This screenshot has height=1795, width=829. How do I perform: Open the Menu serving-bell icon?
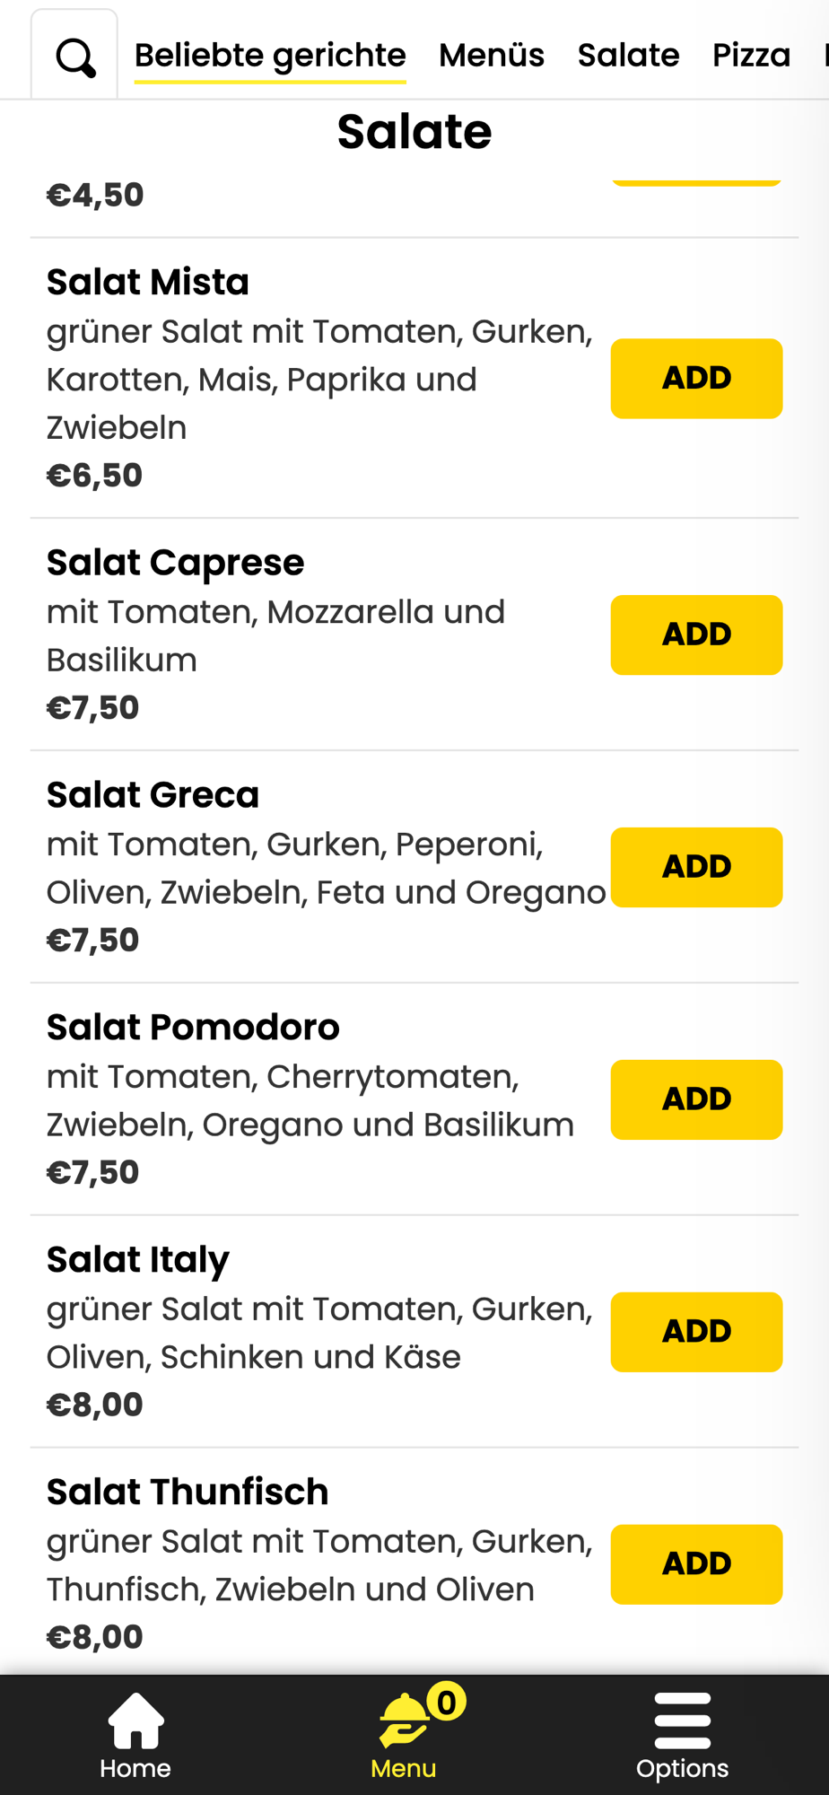(x=404, y=1722)
